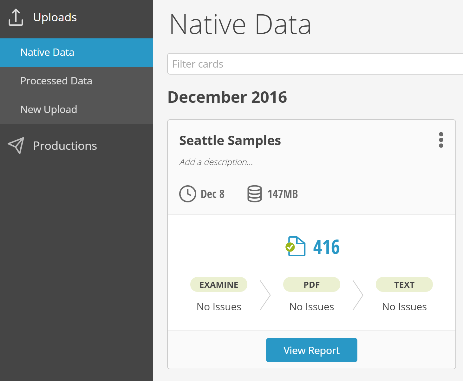Click the Dec 8 date text
This screenshot has width=463, height=381.
(212, 194)
